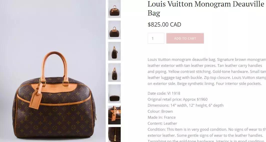Viewport: 266px width, 142px height.
Task: Click the Original retail price line
Action: click(177, 99)
